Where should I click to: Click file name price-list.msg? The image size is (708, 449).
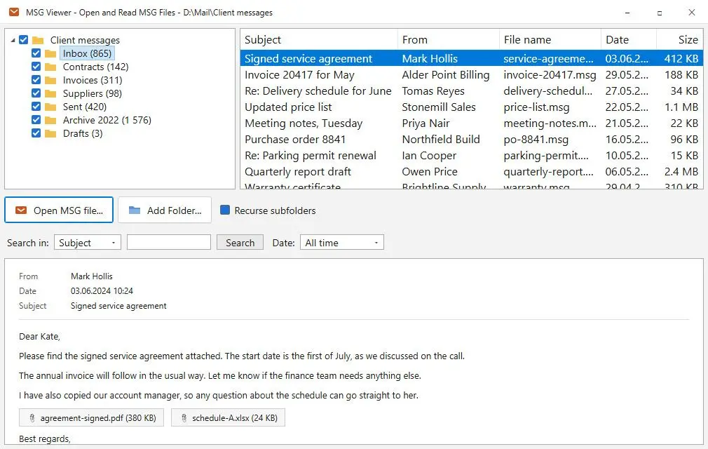(536, 107)
